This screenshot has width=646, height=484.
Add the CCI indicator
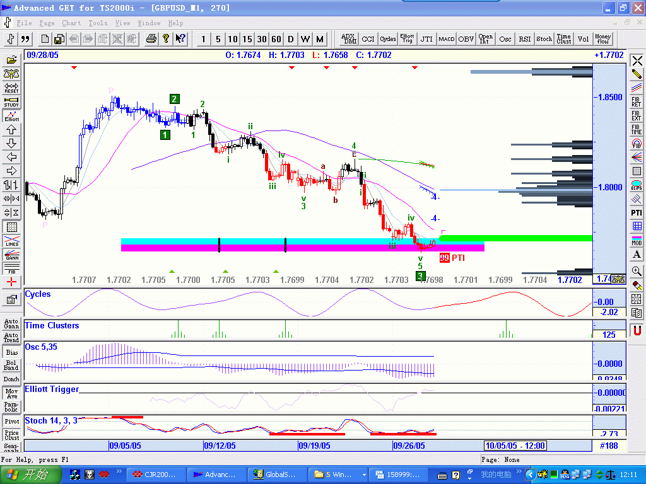[368, 39]
